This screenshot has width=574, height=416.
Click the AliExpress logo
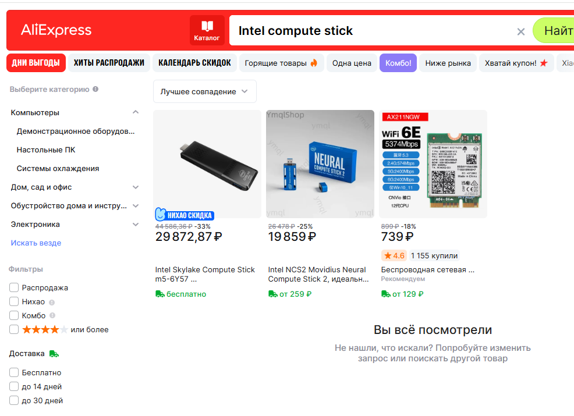pos(56,30)
